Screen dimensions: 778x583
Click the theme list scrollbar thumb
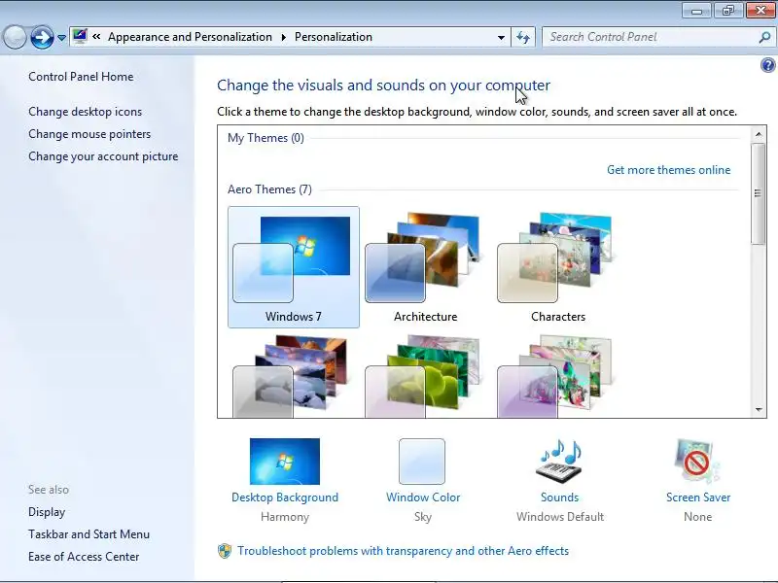tap(759, 193)
